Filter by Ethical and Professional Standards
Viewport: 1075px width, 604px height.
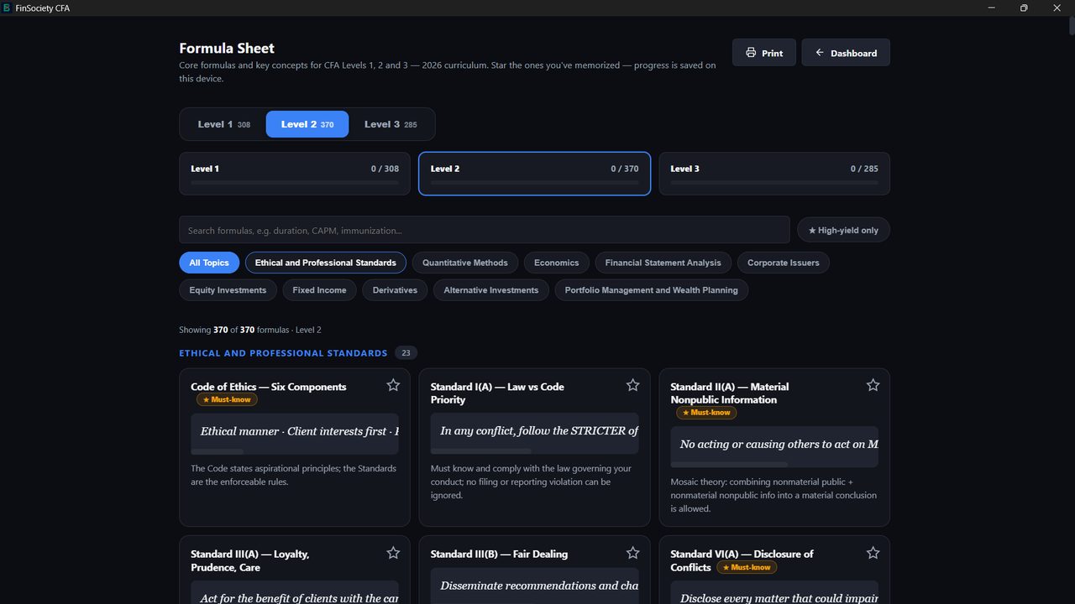pyautogui.click(x=326, y=263)
